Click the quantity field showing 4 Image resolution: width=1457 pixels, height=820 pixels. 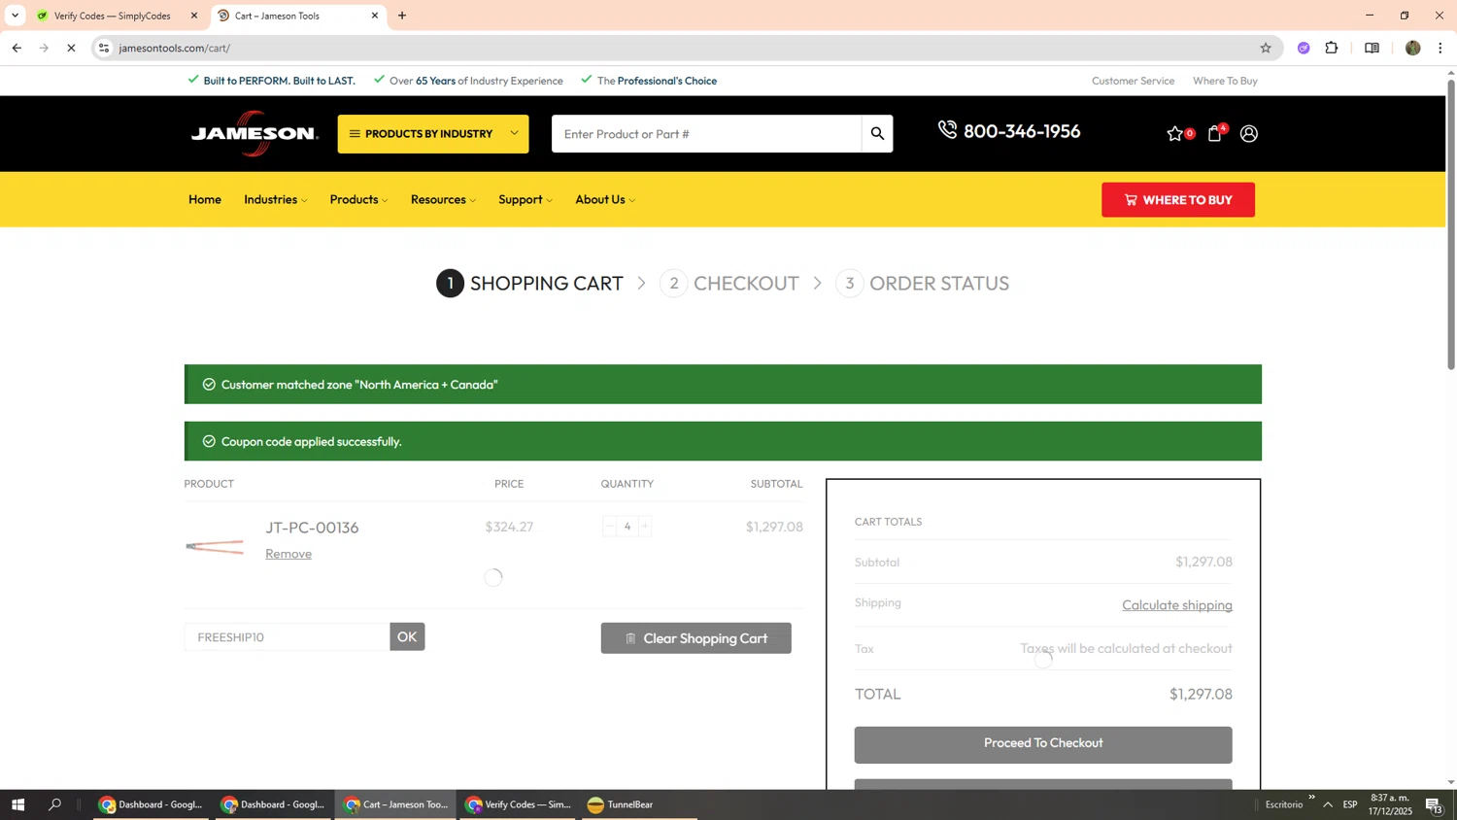coord(627,527)
